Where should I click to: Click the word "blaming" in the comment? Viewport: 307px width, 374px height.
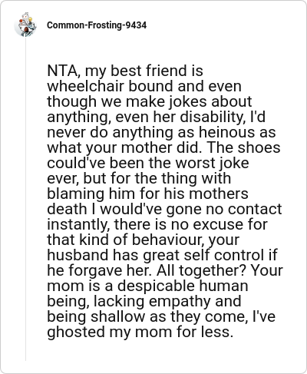[76, 194]
